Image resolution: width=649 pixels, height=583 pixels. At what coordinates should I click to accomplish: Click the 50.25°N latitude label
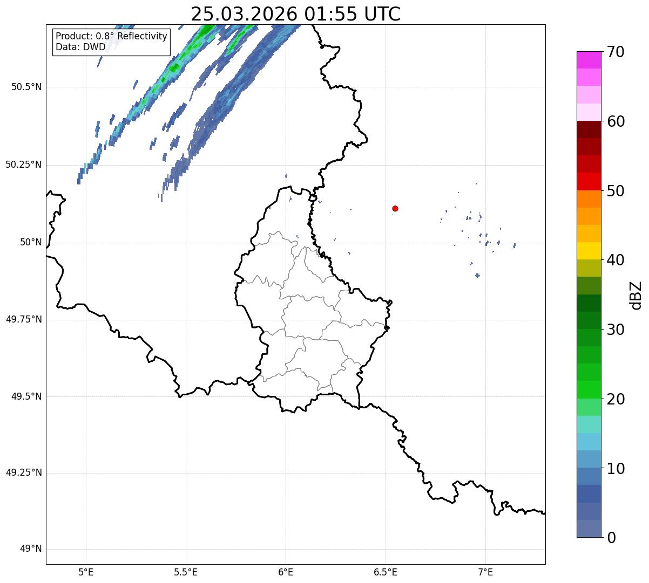24,164
